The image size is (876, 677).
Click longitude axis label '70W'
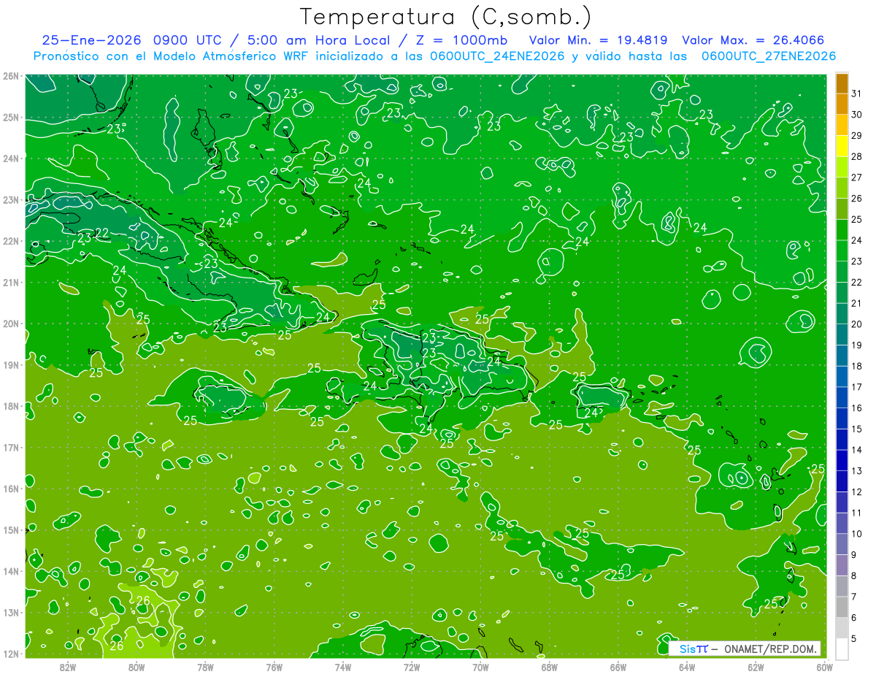[480, 667]
